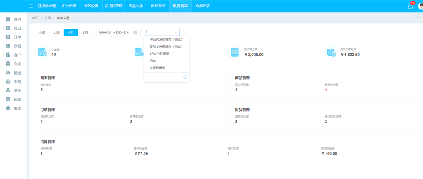Switch to the 订货单详情 tab
Image resolution: width=423 pixels, height=179 pixels.
(47, 6)
